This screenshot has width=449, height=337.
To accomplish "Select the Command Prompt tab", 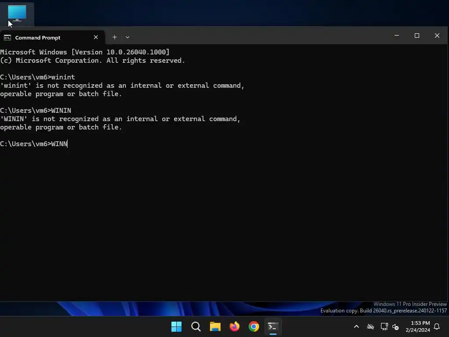I will (53, 37).
